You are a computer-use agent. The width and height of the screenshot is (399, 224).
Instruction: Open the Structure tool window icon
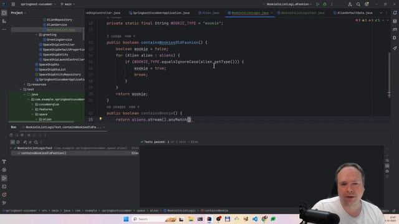coord(4,21)
